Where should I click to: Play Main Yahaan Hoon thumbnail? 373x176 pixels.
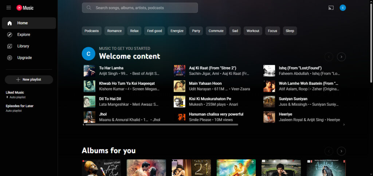[x=179, y=86]
